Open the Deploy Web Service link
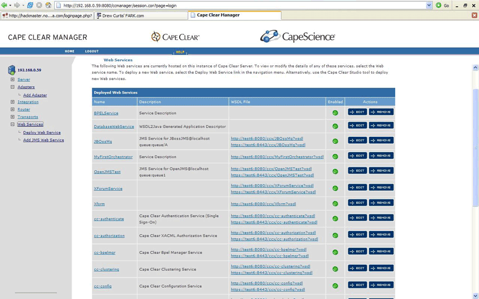Viewport: 479px width, 299px height. [x=42, y=132]
